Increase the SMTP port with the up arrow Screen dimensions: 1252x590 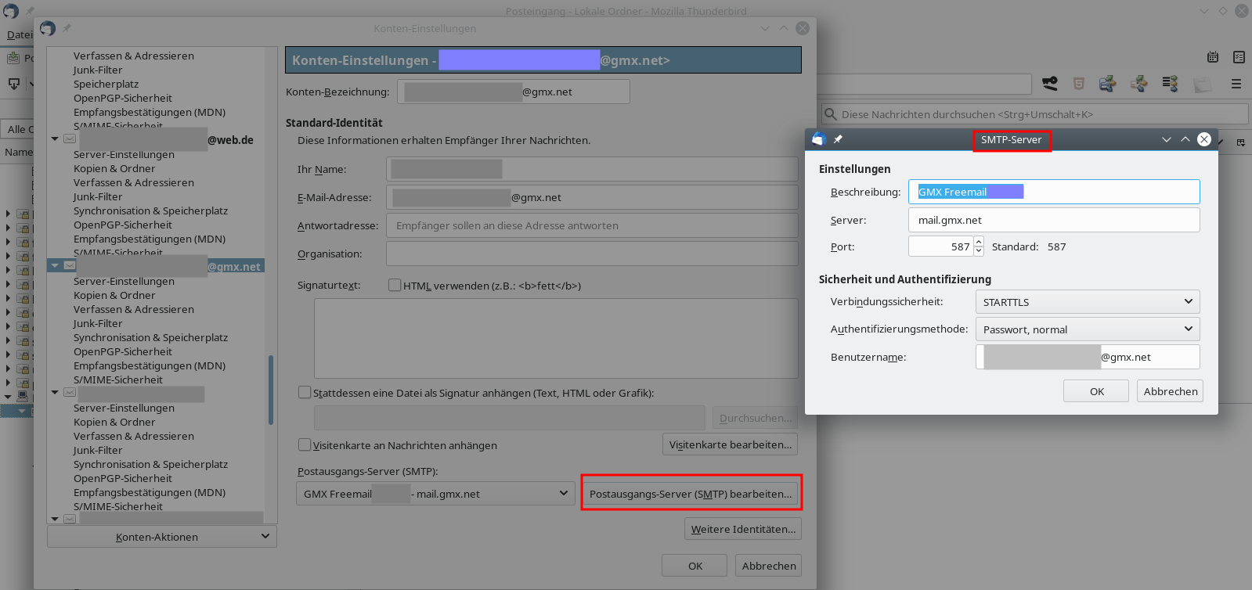pyautogui.click(x=979, y=242)
